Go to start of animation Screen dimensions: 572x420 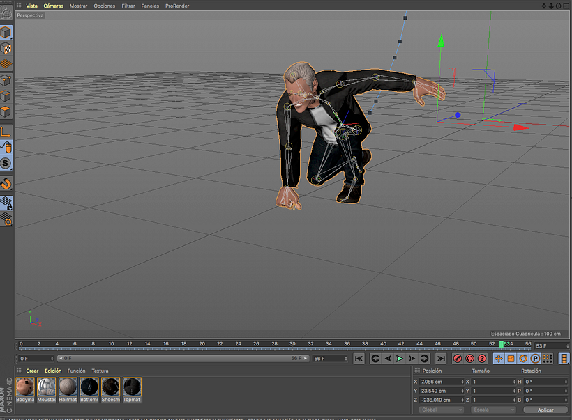359,359
